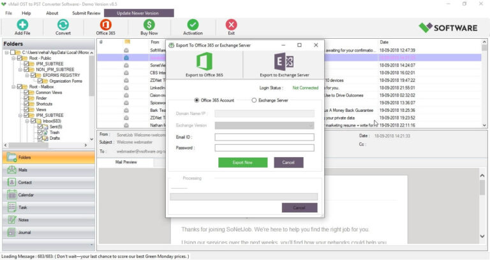Open the Exchange Version dropdown
The image size is (490, 260).
(x=264, y=125)
